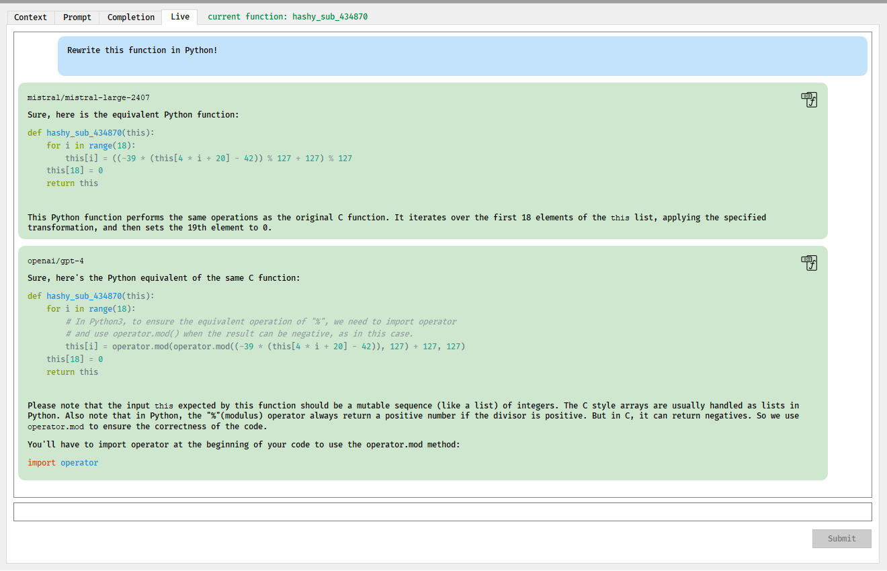This screenshot has height=571, width=887.
Task: Click the def line in mistral's code block
Action: (x=91, y=133)
